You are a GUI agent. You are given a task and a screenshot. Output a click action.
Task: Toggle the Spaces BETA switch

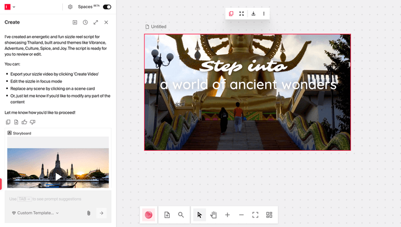pyautogui.click(x=107, y=7)
